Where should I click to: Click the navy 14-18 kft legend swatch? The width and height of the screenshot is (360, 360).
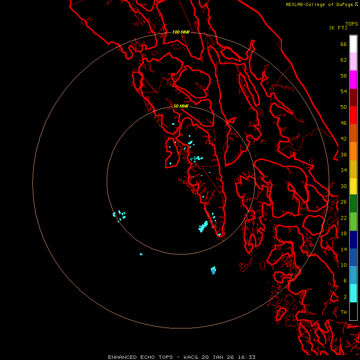pos(353,240)
